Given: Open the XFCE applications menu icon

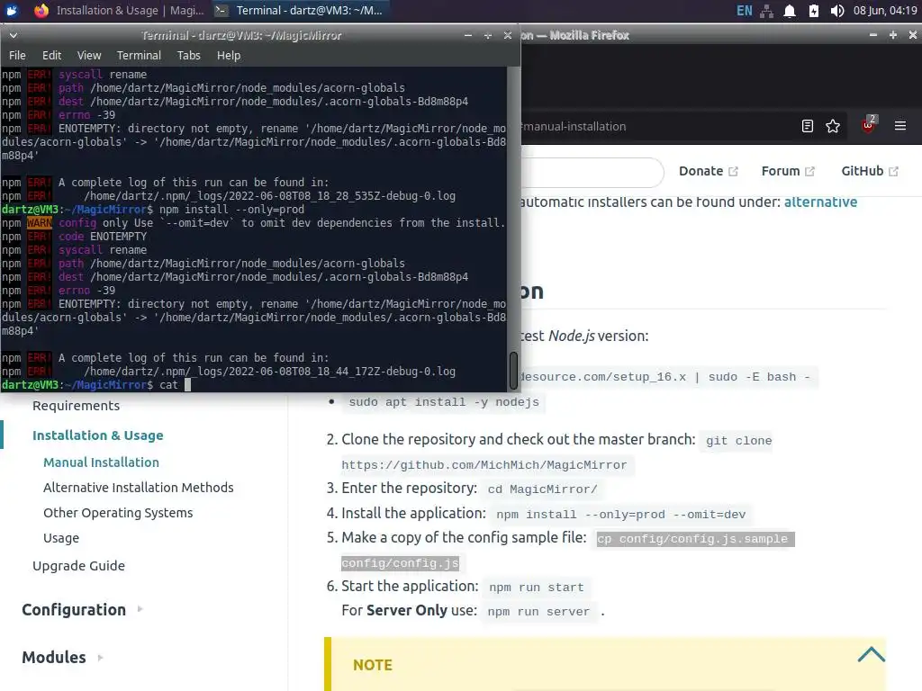Looking at the screenshot, I should tap(11, 10).
